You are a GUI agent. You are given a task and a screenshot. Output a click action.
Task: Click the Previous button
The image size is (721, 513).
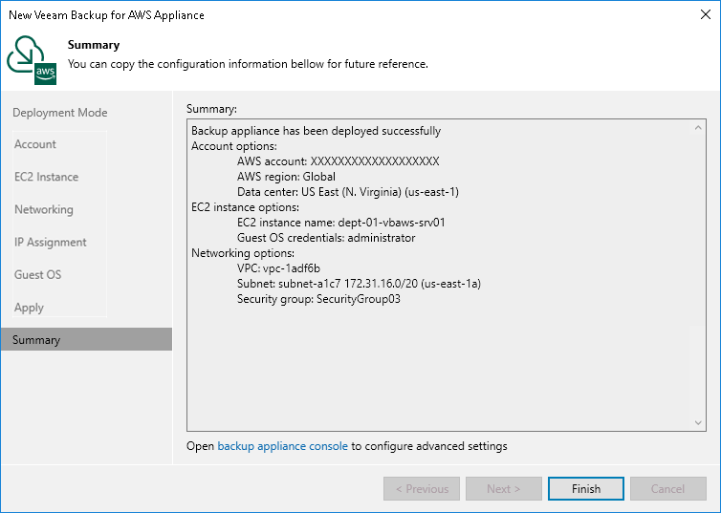pyautogui.click(x=422, y=489)
